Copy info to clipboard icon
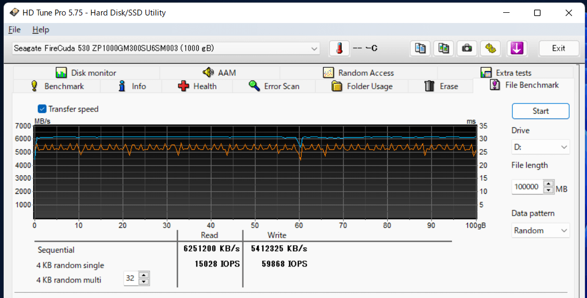This screenshot has width=587, height=298. coord(420,48)
